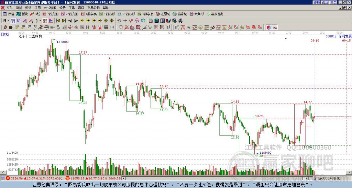Click the black right arrow icon
Viewport: 352px width, 188px height.
(76, 21)
